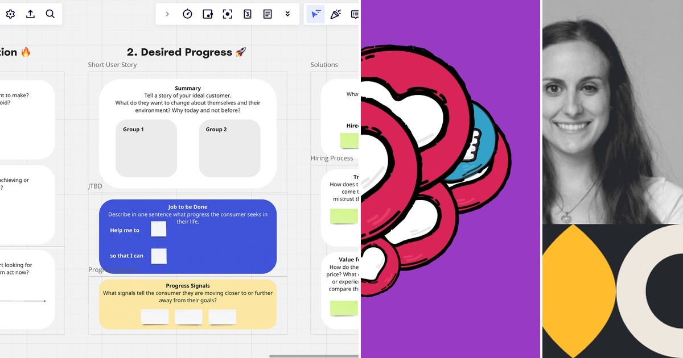Open the notes/document panel

268,14
